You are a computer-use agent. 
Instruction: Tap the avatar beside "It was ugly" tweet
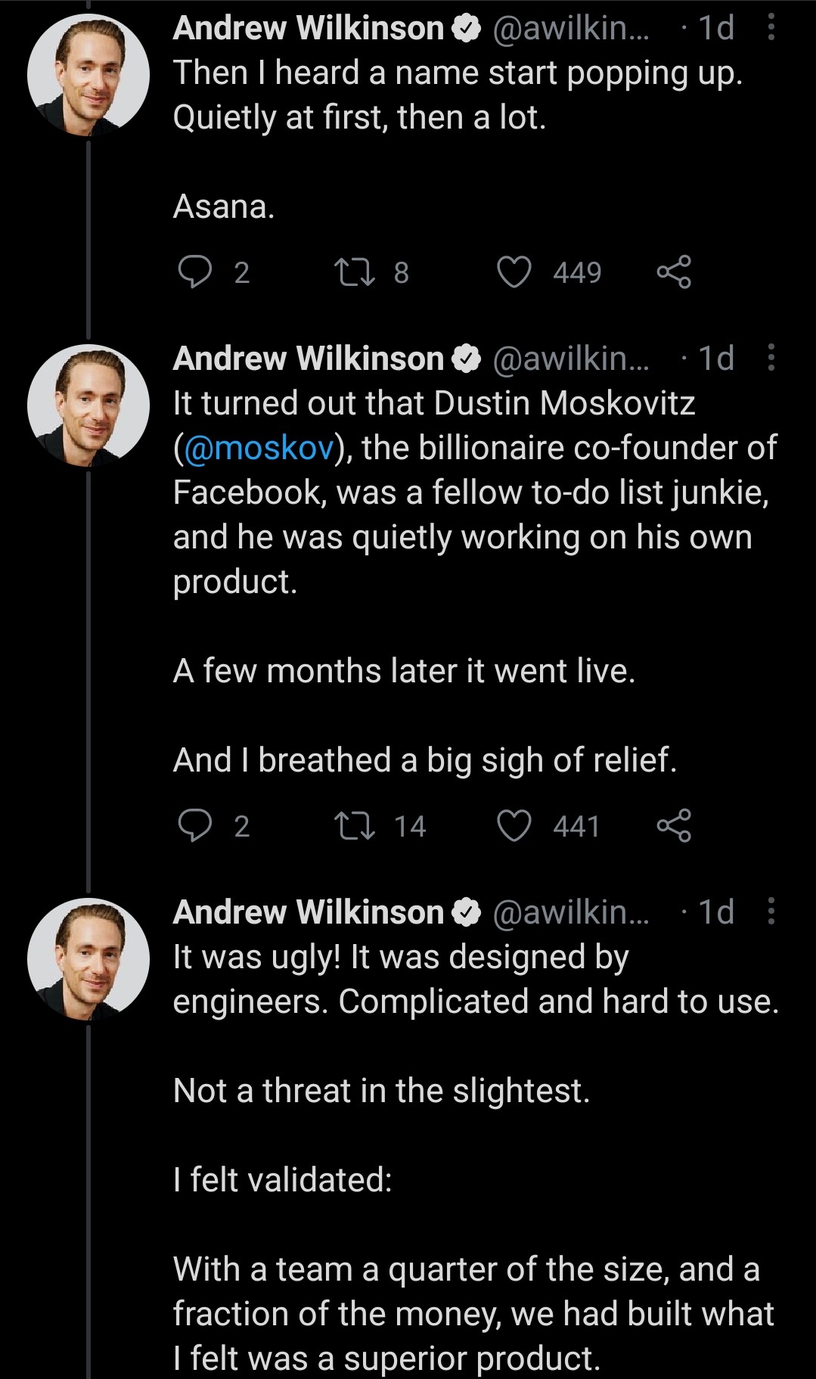pyautogui.click(x=88, y=959)
